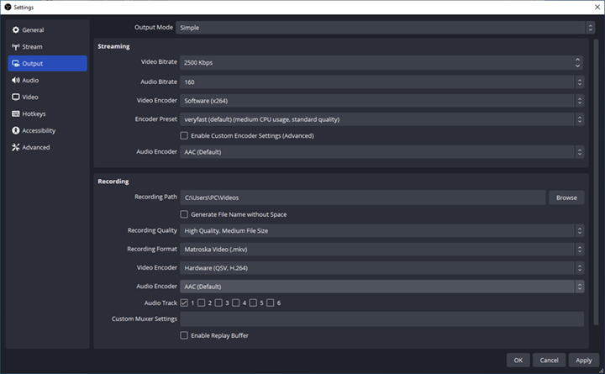Screen dimensions: 605x374
Task: Click the Video display icon
Action: 15,97
